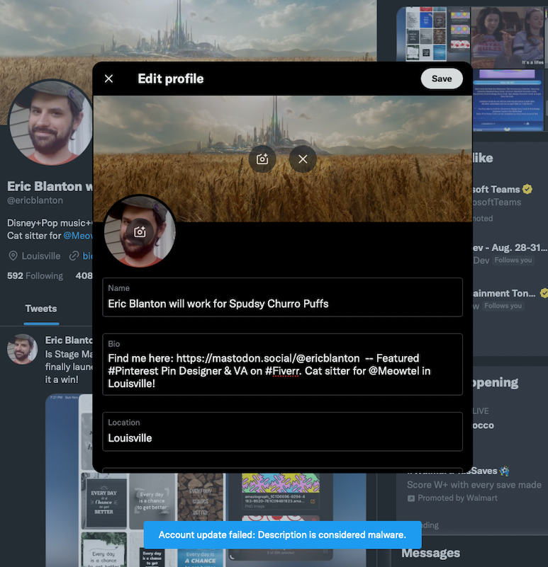Viewport: 548px width, 567px height.
Task: Click the Promoted arrow icon beside Walmart
Action: pos(411,498)
